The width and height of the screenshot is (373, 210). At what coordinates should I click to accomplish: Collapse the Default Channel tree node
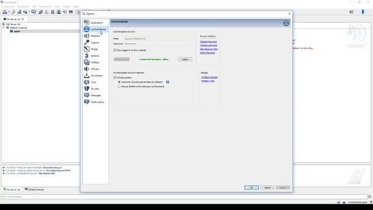point(3,27)
